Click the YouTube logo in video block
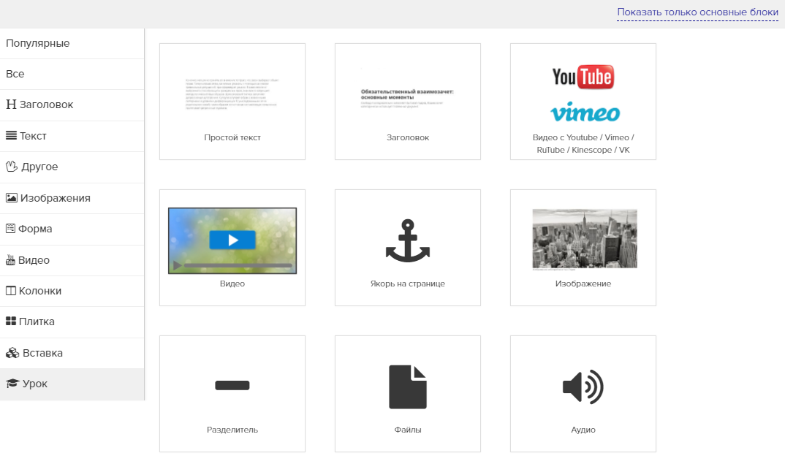This screenshot has width=785, height=464. [583, 76]
